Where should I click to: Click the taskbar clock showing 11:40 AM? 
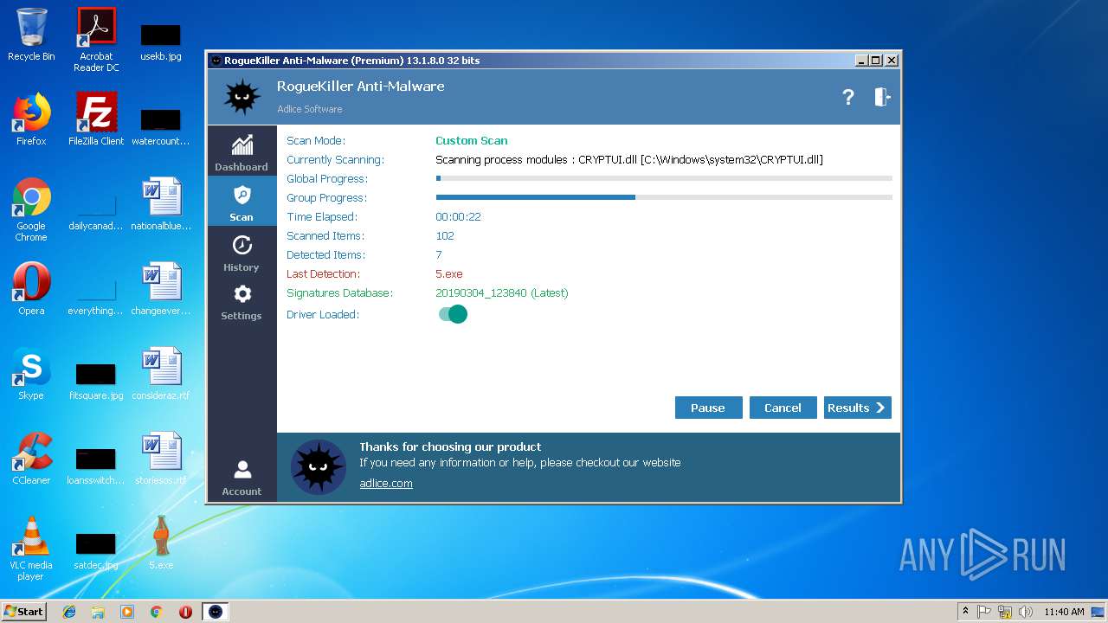click(x=1064, y=612)
